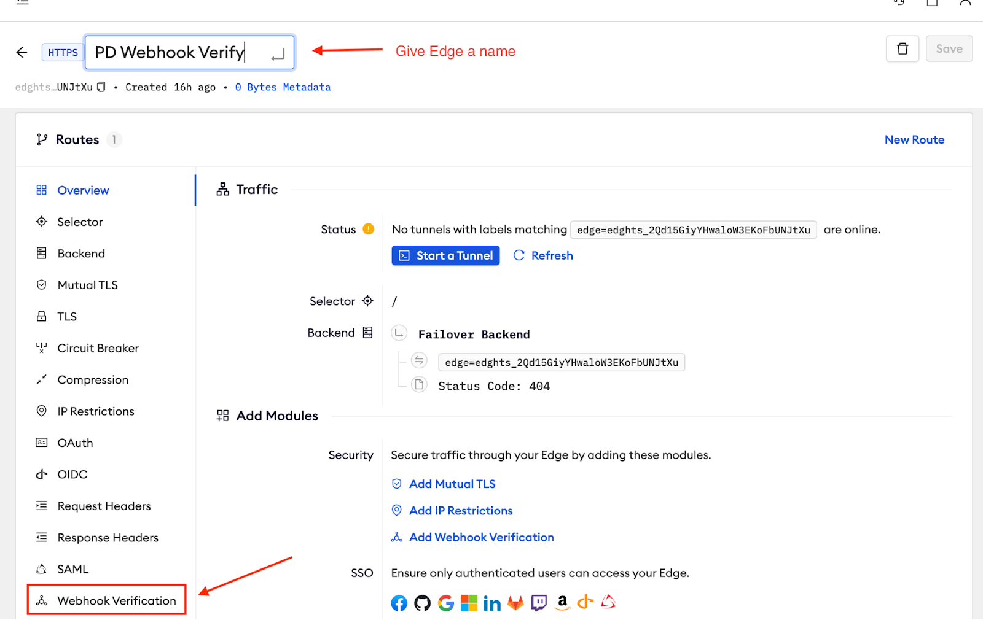Select the GitLab SSO icon
This screenshot has height=620, width=983.
(515, 603)
